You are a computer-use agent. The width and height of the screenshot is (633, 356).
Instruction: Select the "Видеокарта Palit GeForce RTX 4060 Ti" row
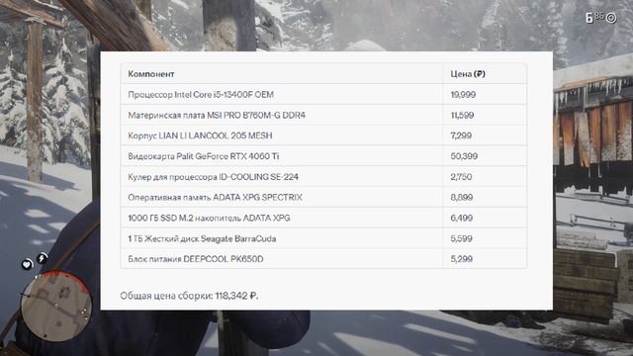coord(323,156)
